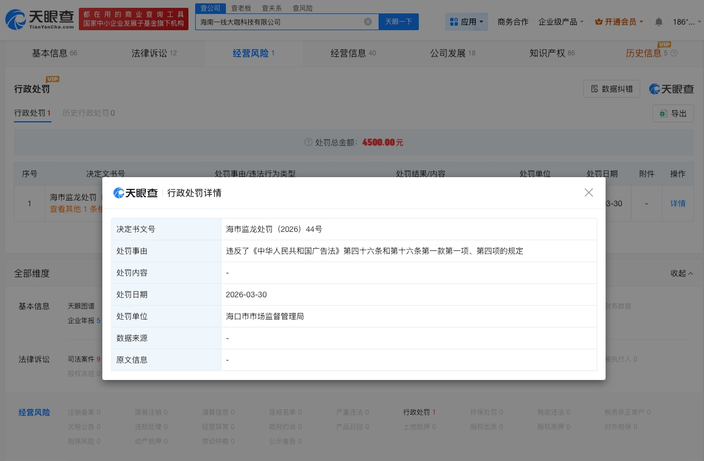Click the TianYanCha logo in the header
The image size is (704, 461).
[40, 21]
